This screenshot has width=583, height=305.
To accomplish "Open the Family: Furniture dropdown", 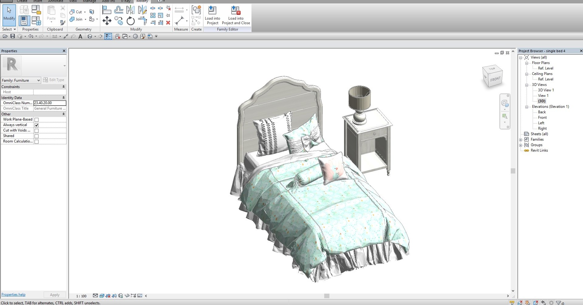I will 21,80.
